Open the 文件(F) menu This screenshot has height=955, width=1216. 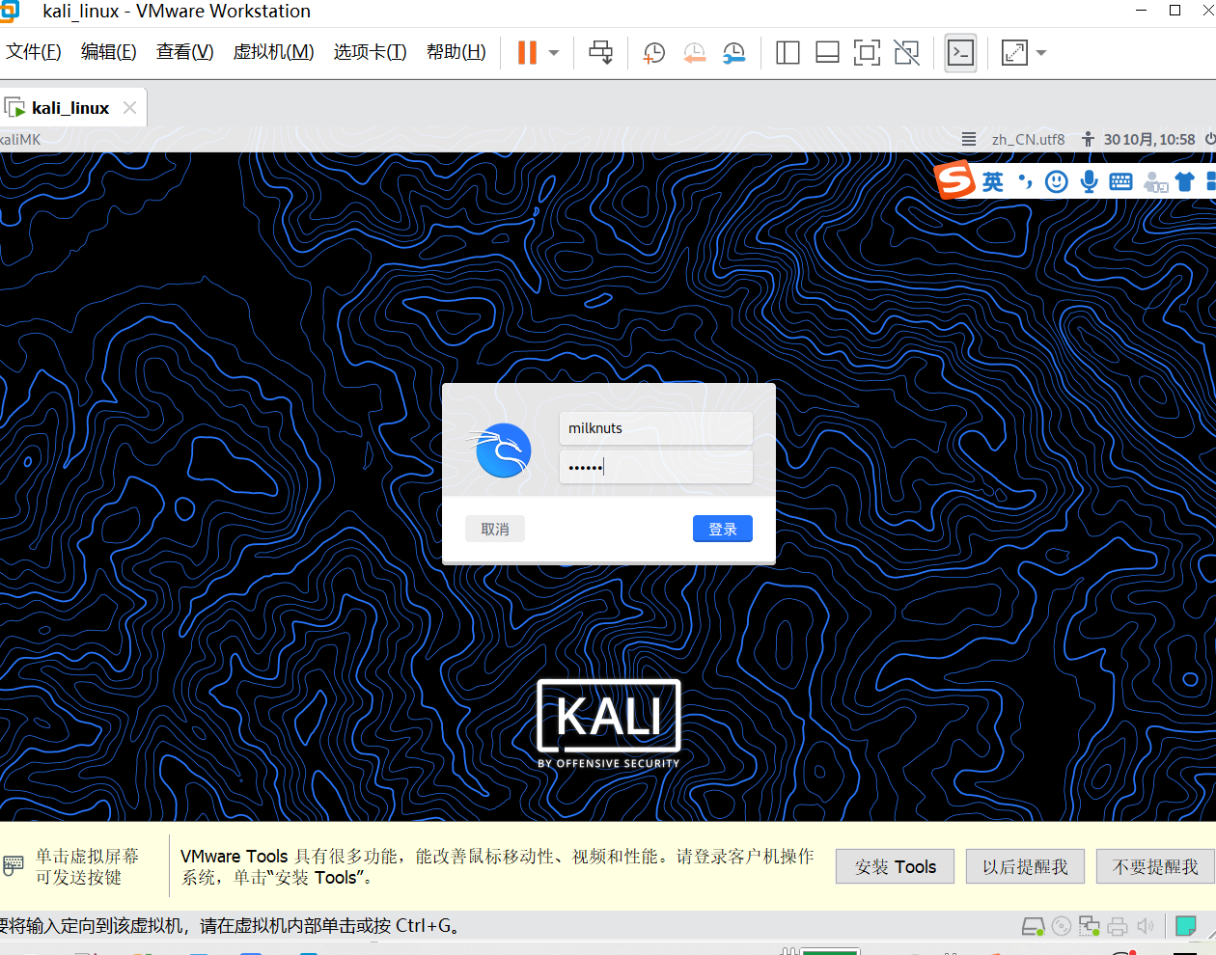tap(34, 52)
